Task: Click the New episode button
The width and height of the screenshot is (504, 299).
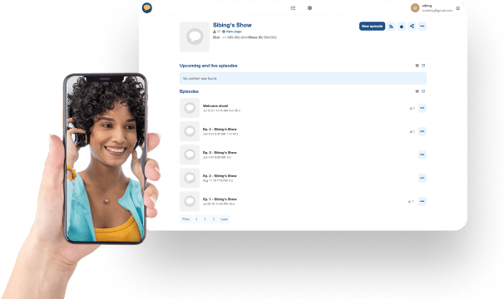Action: [x=372, y=27]
